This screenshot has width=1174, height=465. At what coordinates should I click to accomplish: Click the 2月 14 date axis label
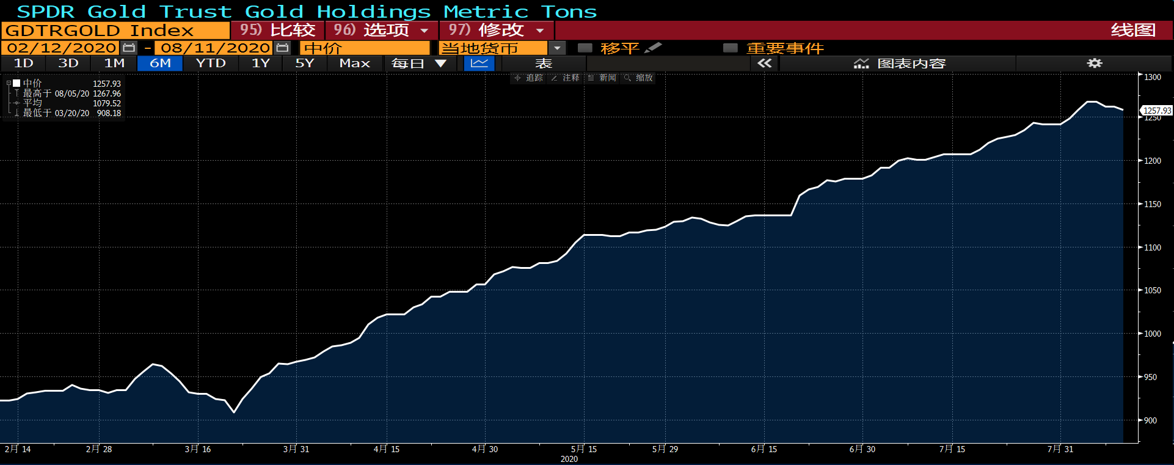pyautogui.click(x=18, y=449)
